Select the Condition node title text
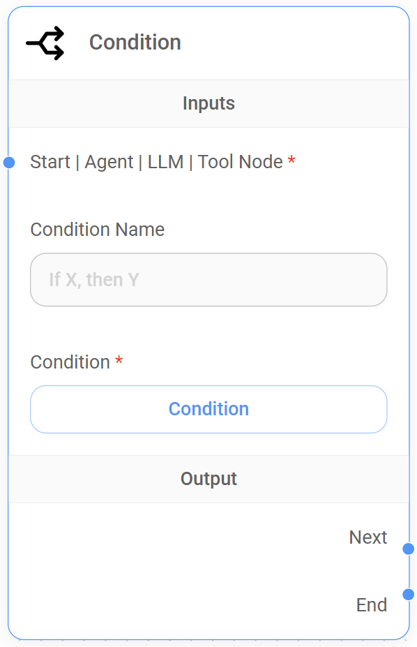This screenshot has height=647, width=417. 135,43
